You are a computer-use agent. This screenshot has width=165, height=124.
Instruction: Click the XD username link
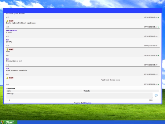click(x=7, y=68)
